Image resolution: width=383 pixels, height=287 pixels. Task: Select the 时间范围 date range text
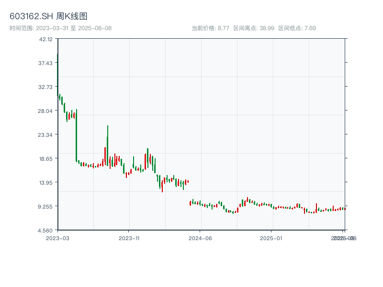pos(60,28)
